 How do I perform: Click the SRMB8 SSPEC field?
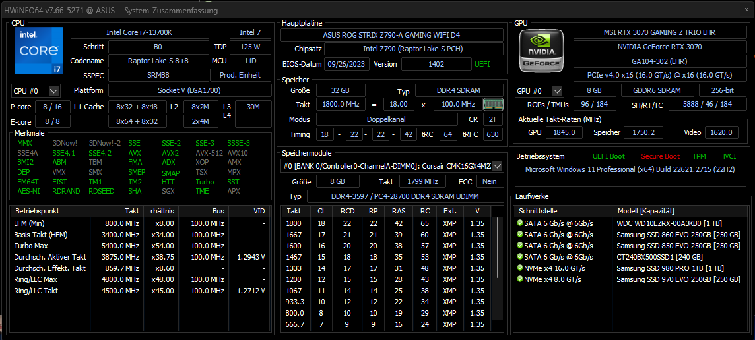tap(158, 75)
